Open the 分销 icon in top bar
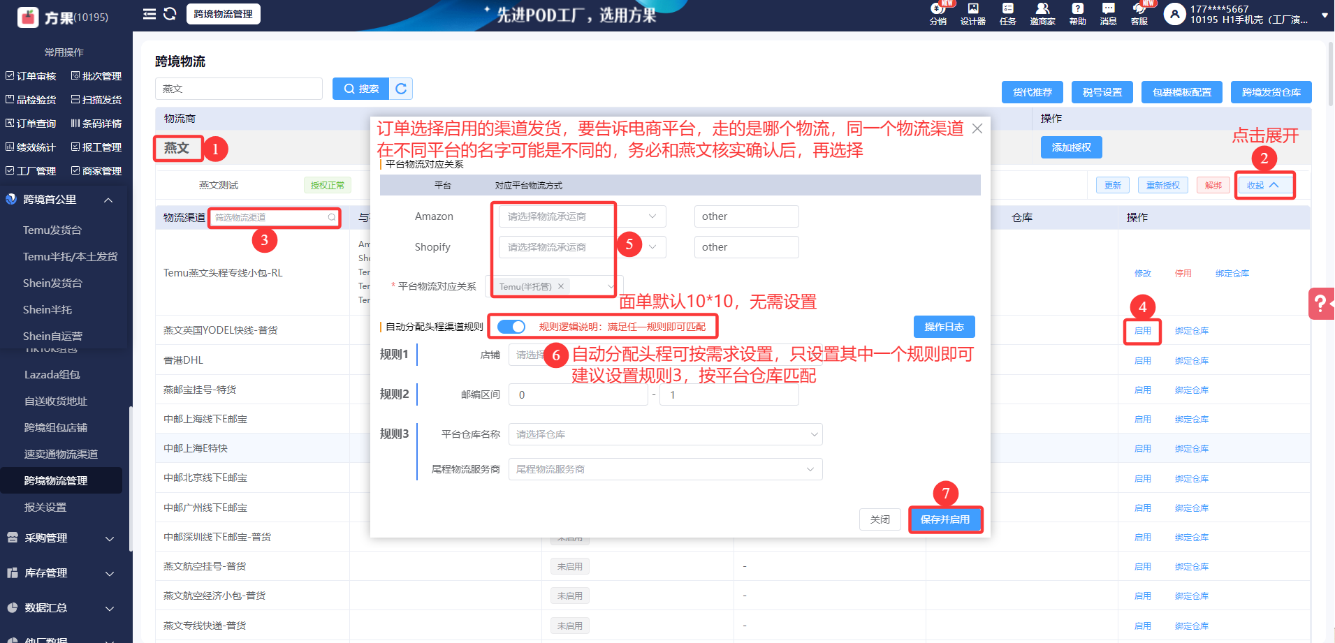 938,13
